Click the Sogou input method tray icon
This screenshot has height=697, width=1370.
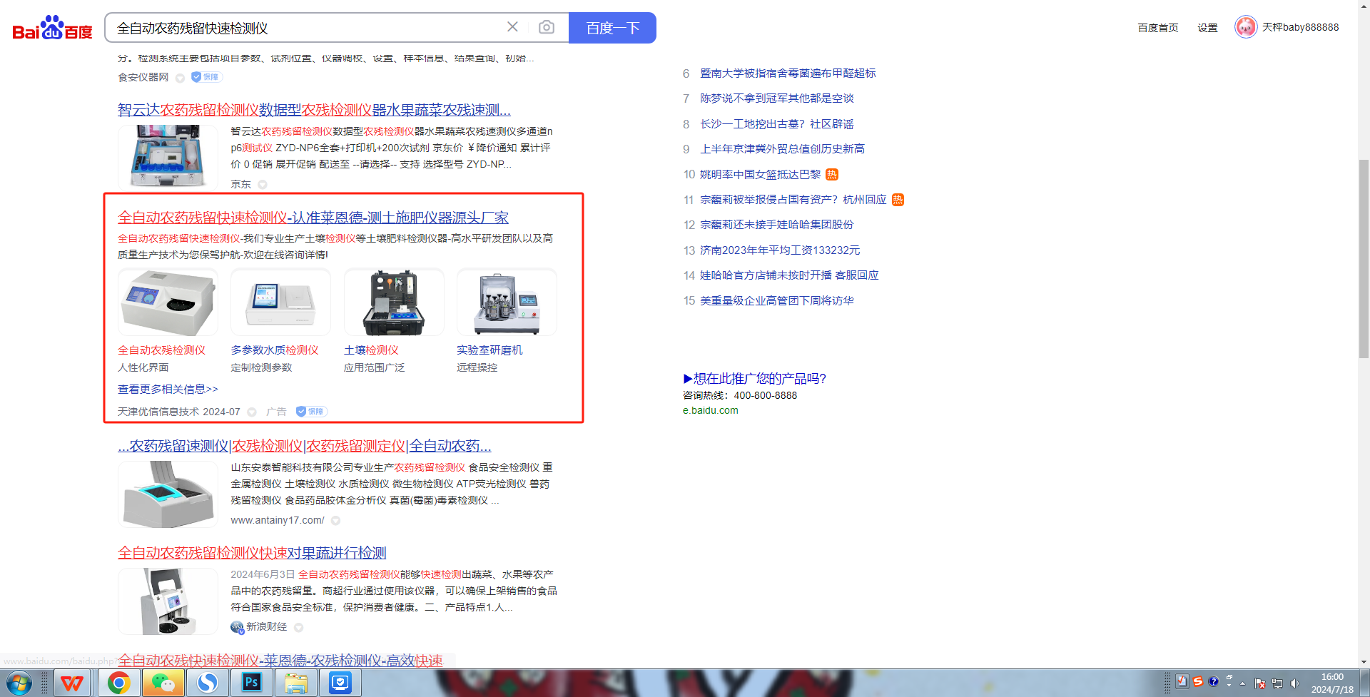click(x=1198, y=682)
